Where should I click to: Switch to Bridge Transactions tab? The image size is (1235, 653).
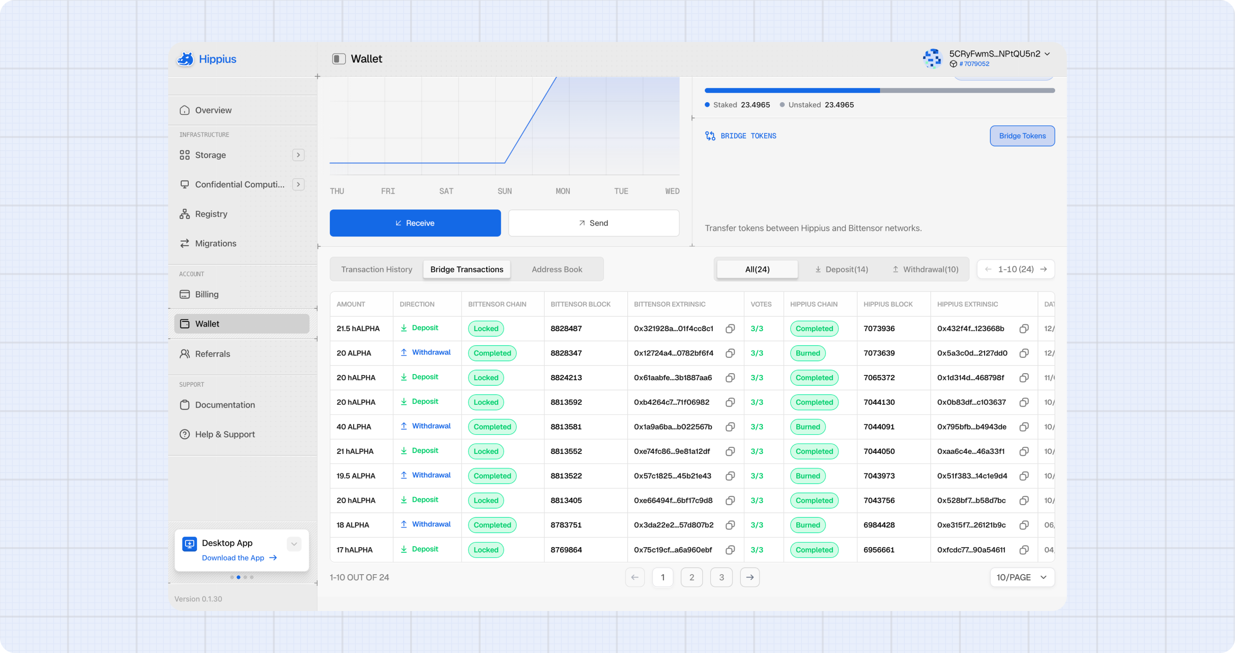(x=467, y=270)
